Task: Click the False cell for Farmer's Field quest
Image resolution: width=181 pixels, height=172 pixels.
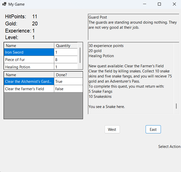Action: (68, 89)
